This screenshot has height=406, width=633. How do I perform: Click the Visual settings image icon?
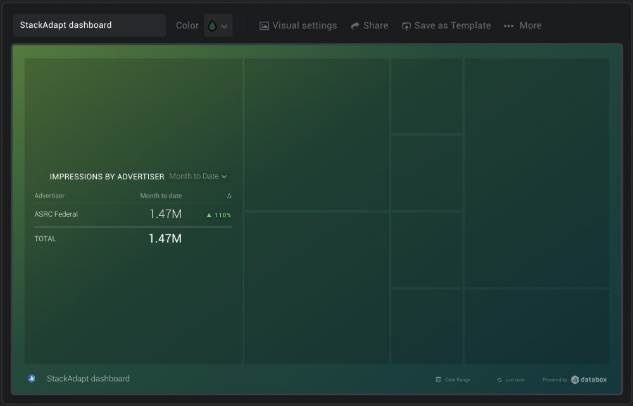[263, 25]
